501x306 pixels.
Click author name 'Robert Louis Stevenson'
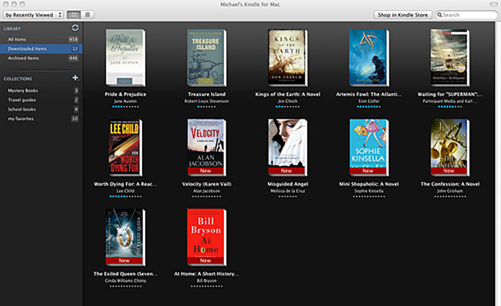point(207,101)
